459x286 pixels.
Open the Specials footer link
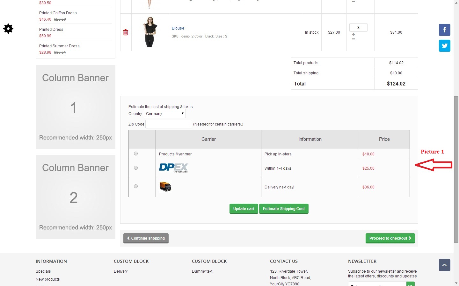pyautogui.click(x=43, y=271)
